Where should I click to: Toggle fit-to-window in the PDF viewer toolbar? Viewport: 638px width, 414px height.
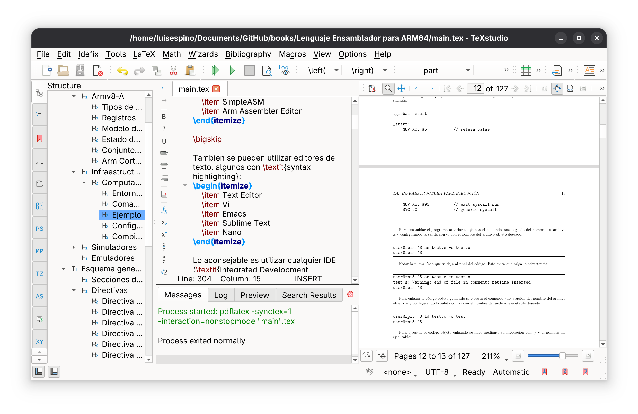tap(557, 88)
